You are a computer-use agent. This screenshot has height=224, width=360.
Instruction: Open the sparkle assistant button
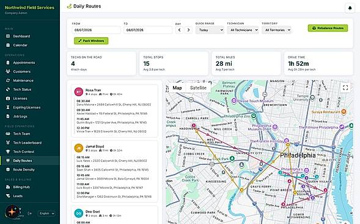pyautogui.click(x=12, y=212)
